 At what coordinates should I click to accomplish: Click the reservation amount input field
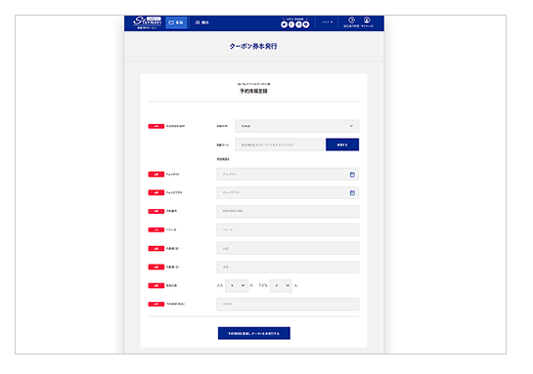tap(288, 304)
